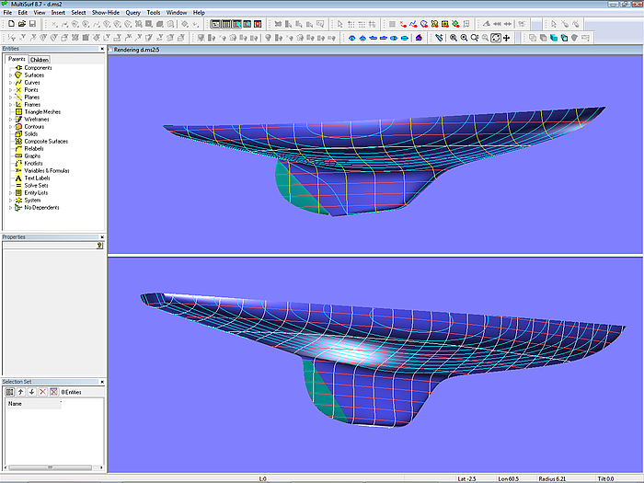The width and height of the screenshot is (644, 483).
Task: Click the red X remove-from-selection icon
Action: click(41, 392)
